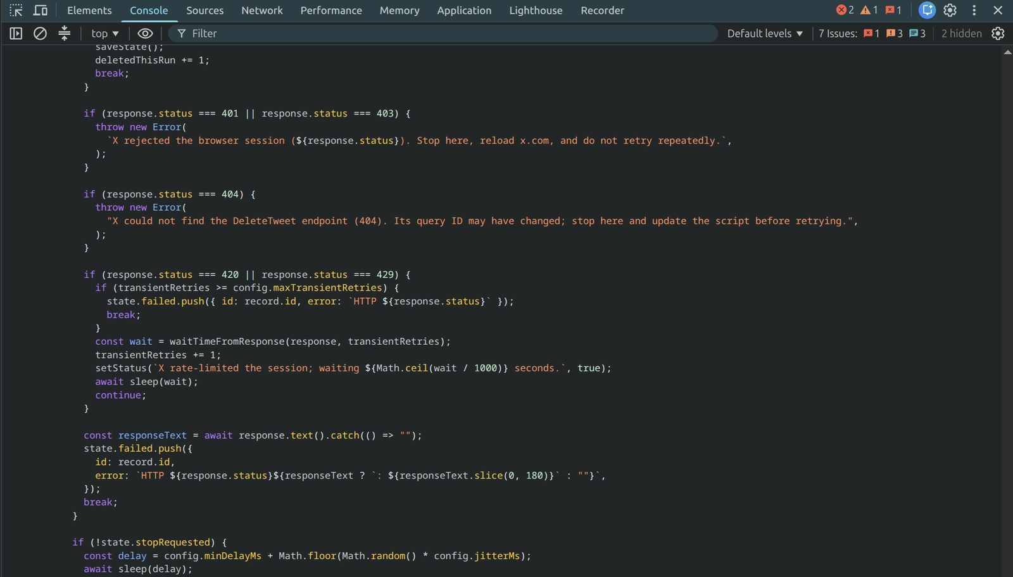Viewport: 1013px width, 577px height.
Task: Click into the console Filter field
Action: click(x=443, y=34)
